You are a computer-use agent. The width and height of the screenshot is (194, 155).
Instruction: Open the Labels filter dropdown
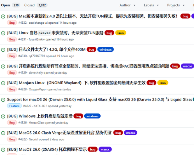pyautogui.click(x=151, y=5)
